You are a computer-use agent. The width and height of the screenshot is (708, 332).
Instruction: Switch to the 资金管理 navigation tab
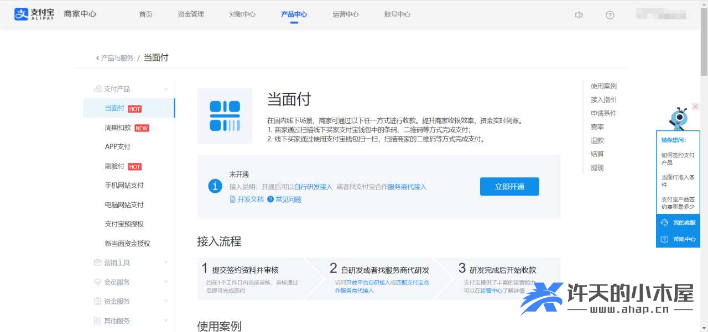[x=191, y=14]
